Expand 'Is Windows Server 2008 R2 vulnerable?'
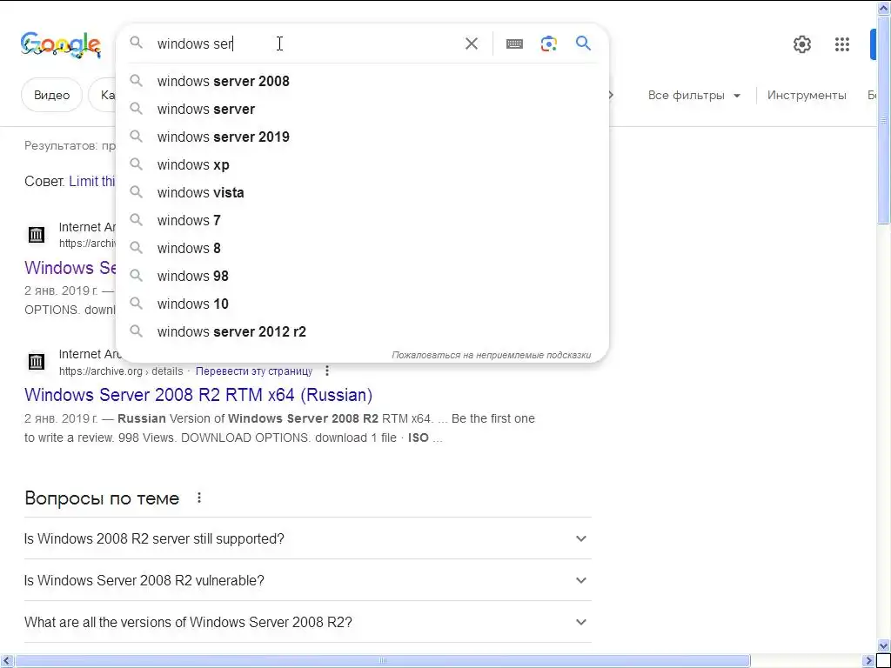The width and height of the screenshot is (891, 668). tap(307, 580)
